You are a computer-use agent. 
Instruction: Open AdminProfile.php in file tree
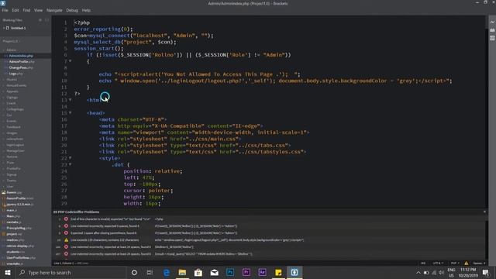(22, 62)
